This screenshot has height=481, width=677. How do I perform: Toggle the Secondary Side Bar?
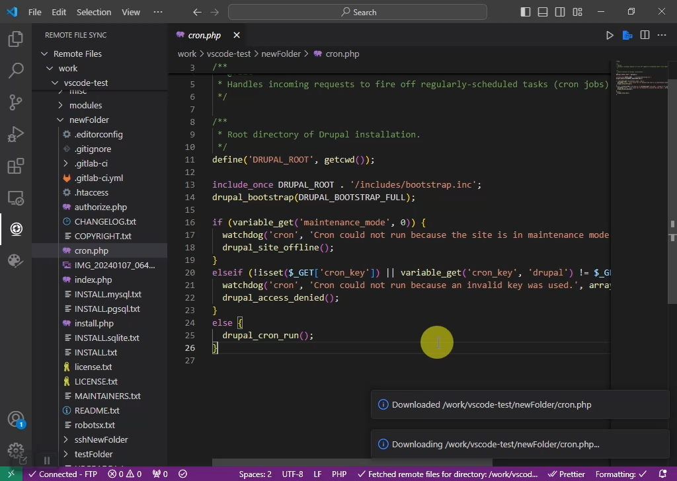pyautogui.click(x=560, y=12)
